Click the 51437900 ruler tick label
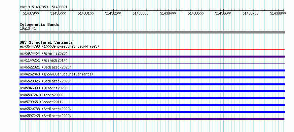This screenshot has width=294, height=132. coord(31,13)
